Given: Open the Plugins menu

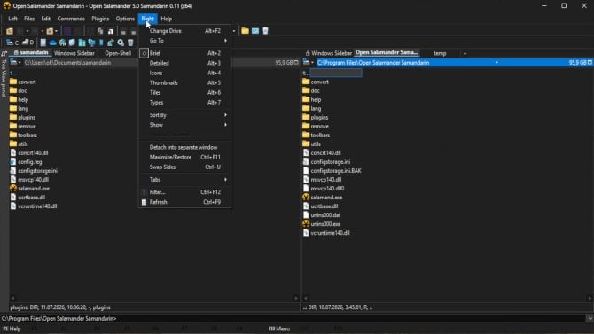Looking at the screenshot, I should pos(100,19).
